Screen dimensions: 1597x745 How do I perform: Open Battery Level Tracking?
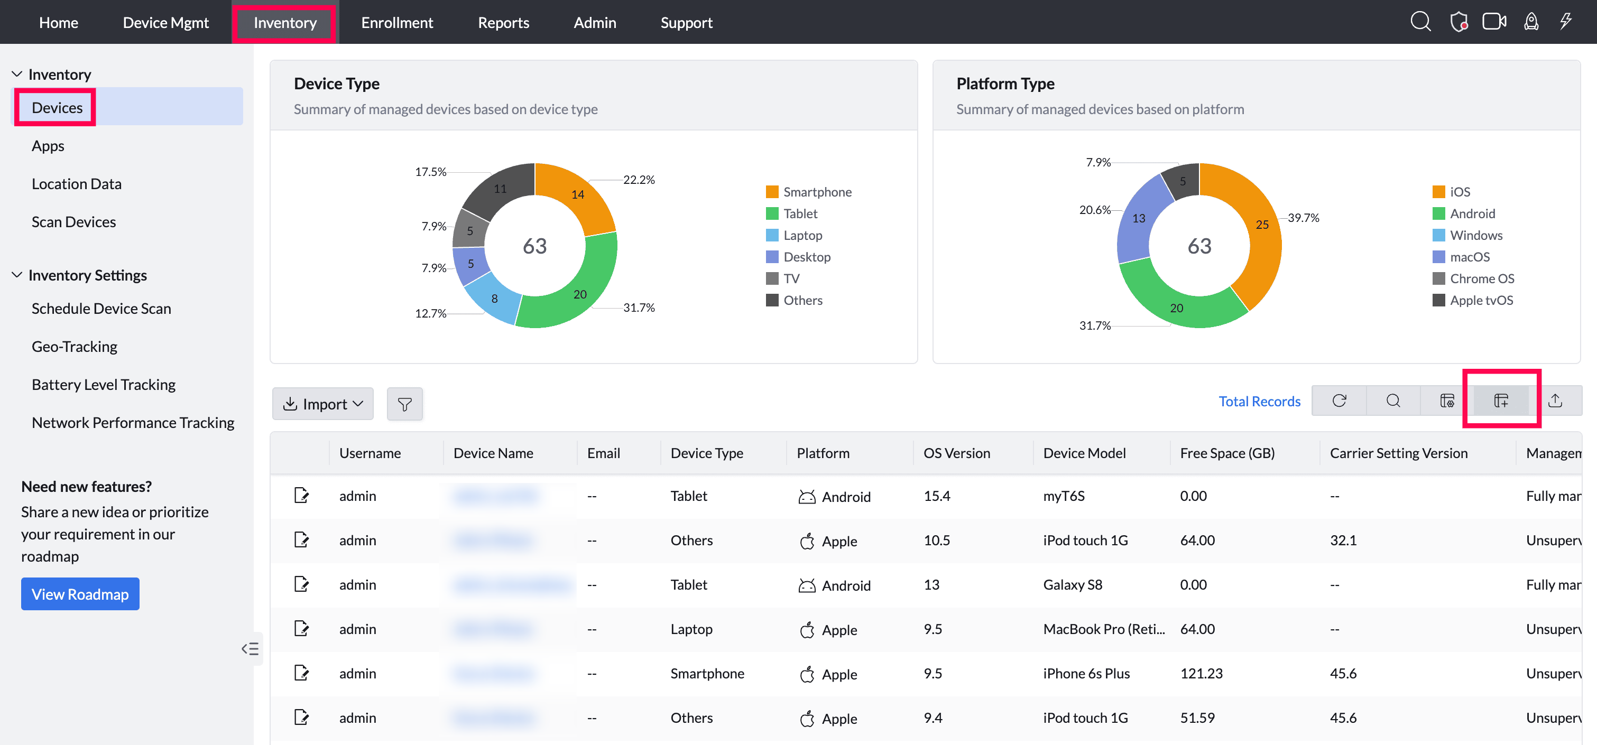(104, 385)
